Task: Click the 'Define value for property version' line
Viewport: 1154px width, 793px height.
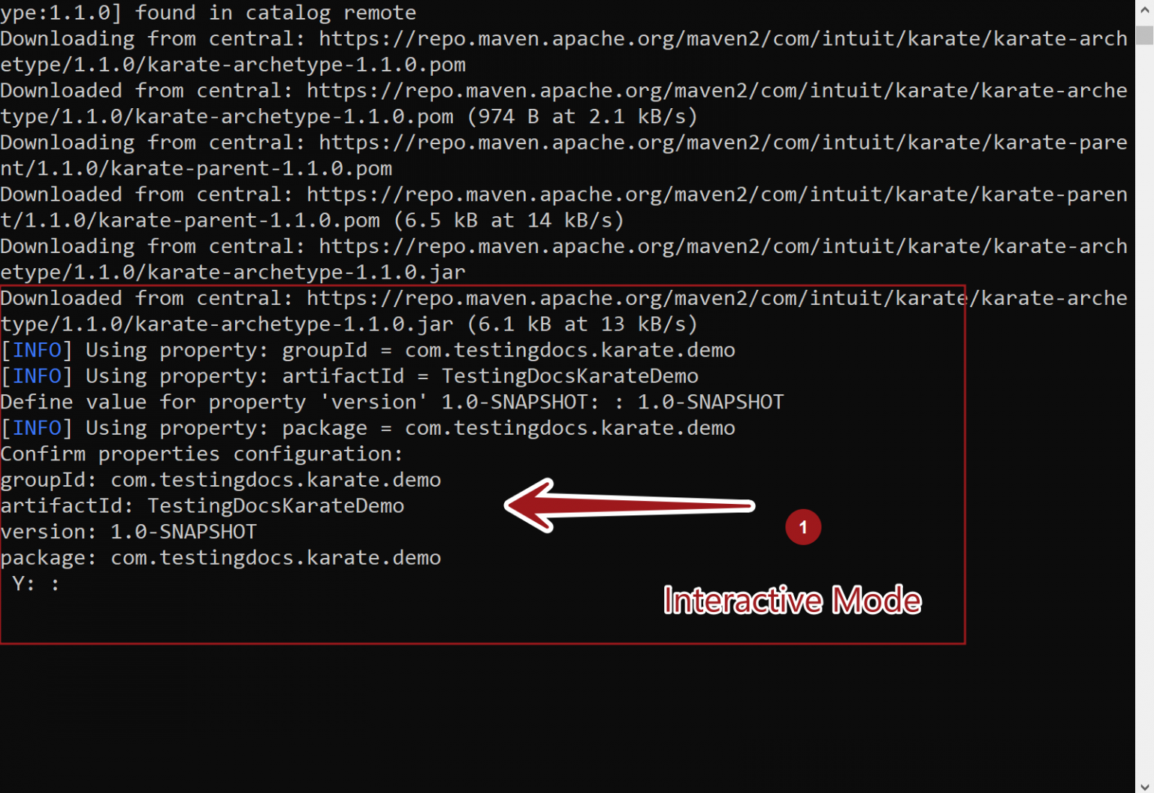Action: [391, 403]
